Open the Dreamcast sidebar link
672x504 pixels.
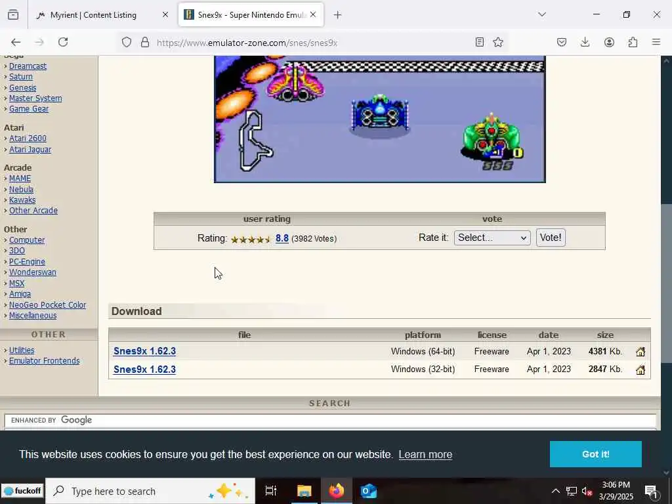pyautogui.click(x=28, y=66)
